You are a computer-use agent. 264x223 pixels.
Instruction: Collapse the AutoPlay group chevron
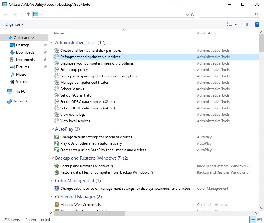[x=52, y=129]
